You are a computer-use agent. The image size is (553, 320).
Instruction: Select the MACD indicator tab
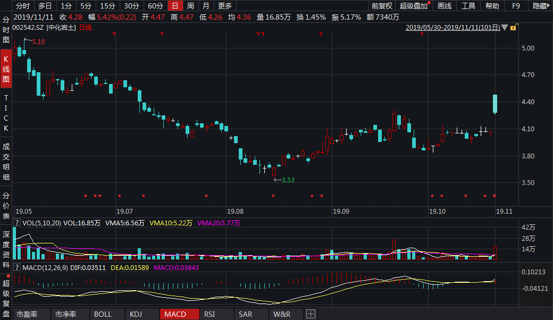(180, 314)
